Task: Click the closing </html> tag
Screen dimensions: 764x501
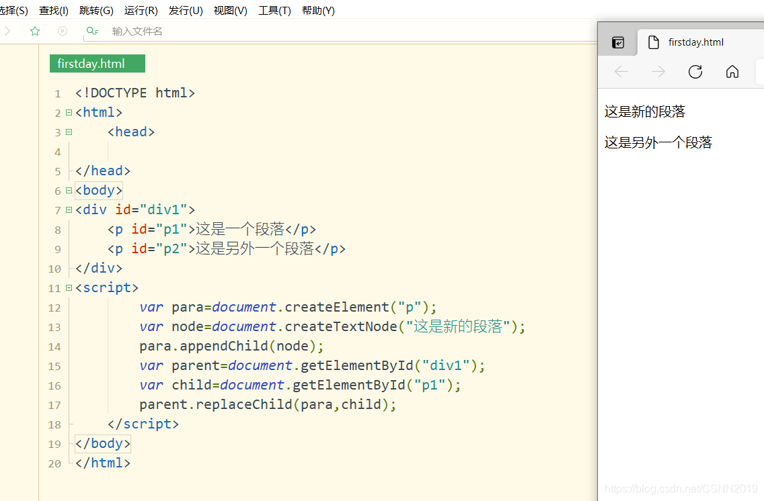Action: pos(103,463)
